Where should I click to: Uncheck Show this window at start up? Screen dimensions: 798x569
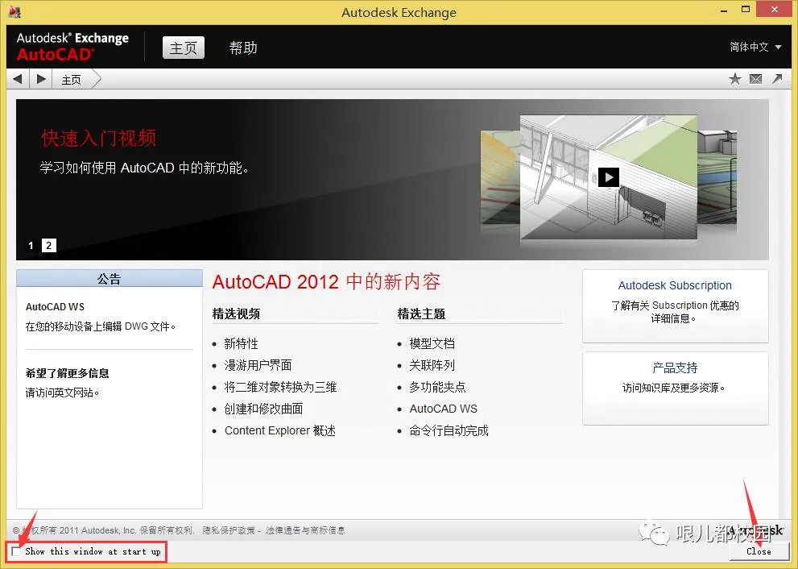coord(16,551)
